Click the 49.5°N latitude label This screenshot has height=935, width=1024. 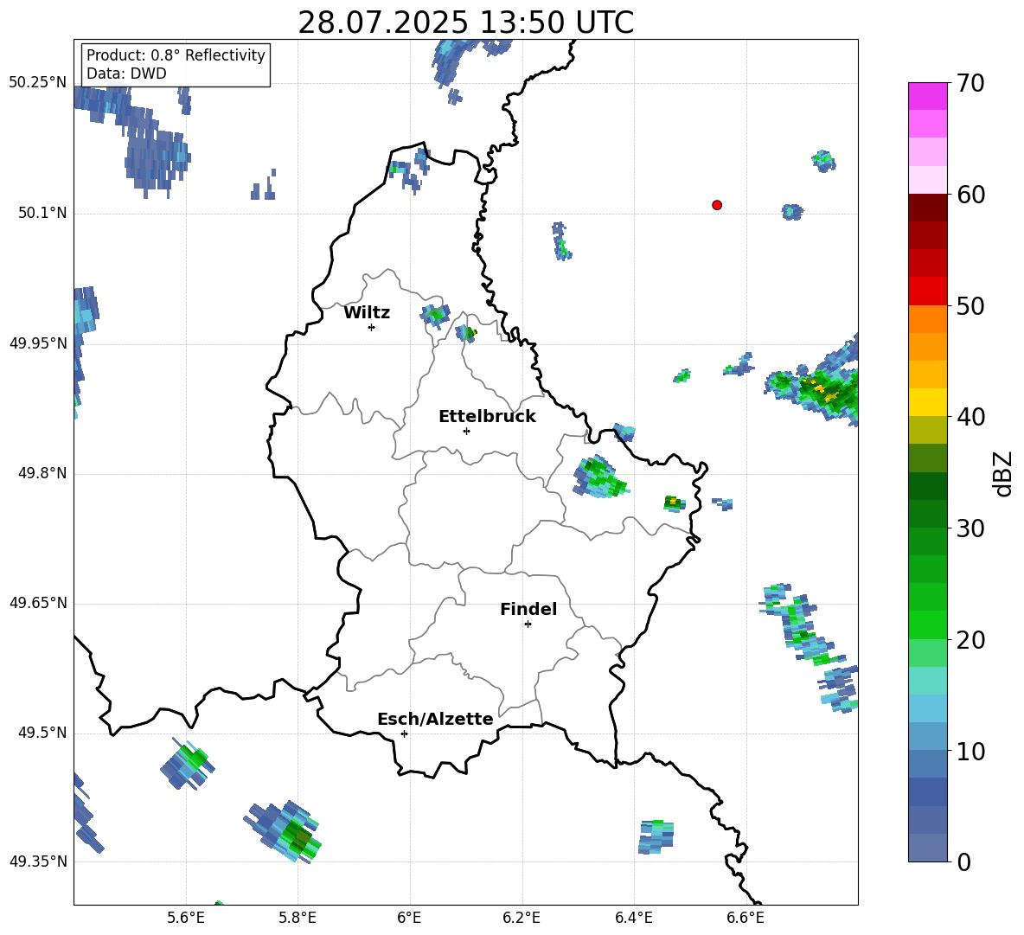[x=42, y=733]
